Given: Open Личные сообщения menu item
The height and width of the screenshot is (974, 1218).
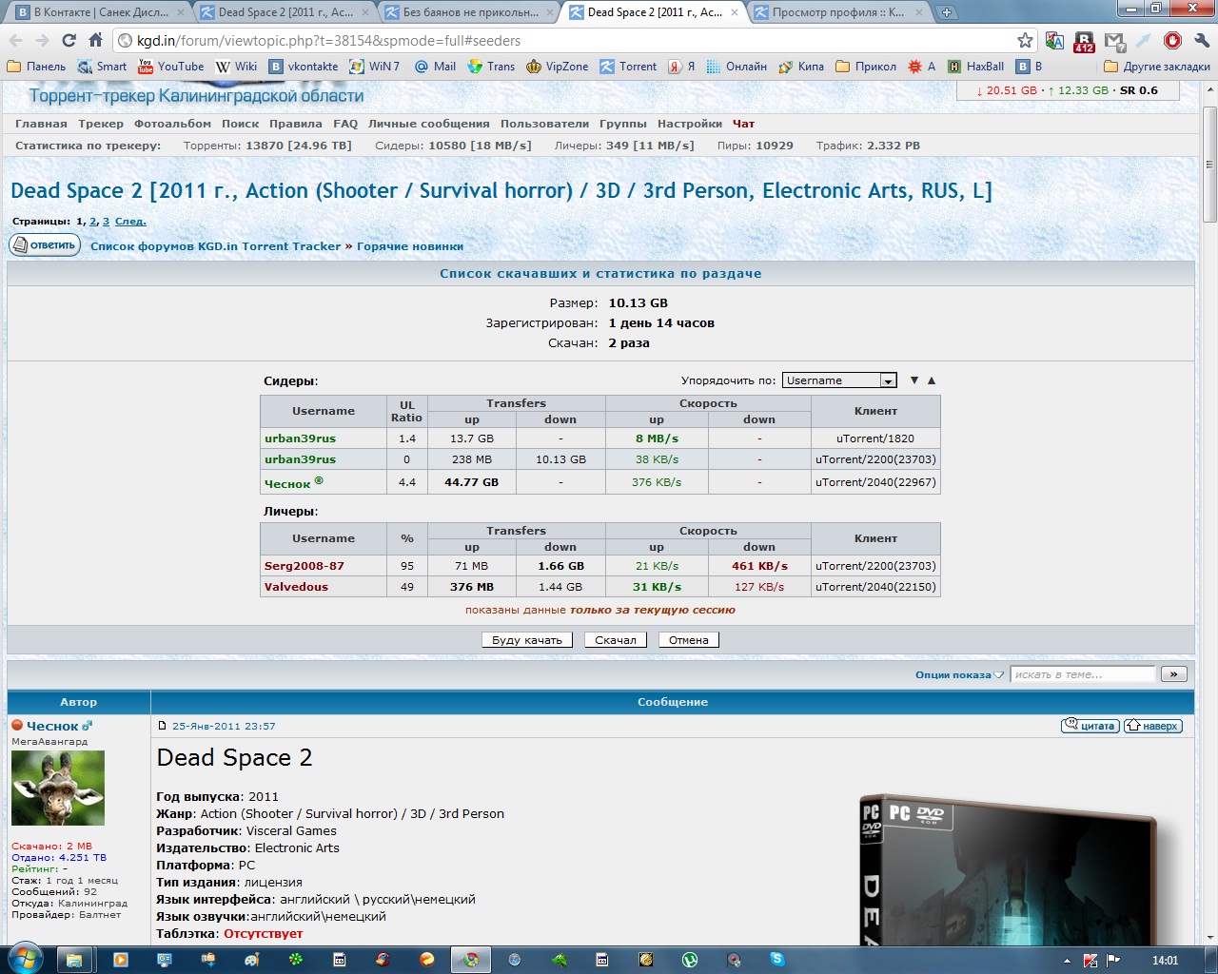Looking at the screenshot, I should (x=428, y=124).
